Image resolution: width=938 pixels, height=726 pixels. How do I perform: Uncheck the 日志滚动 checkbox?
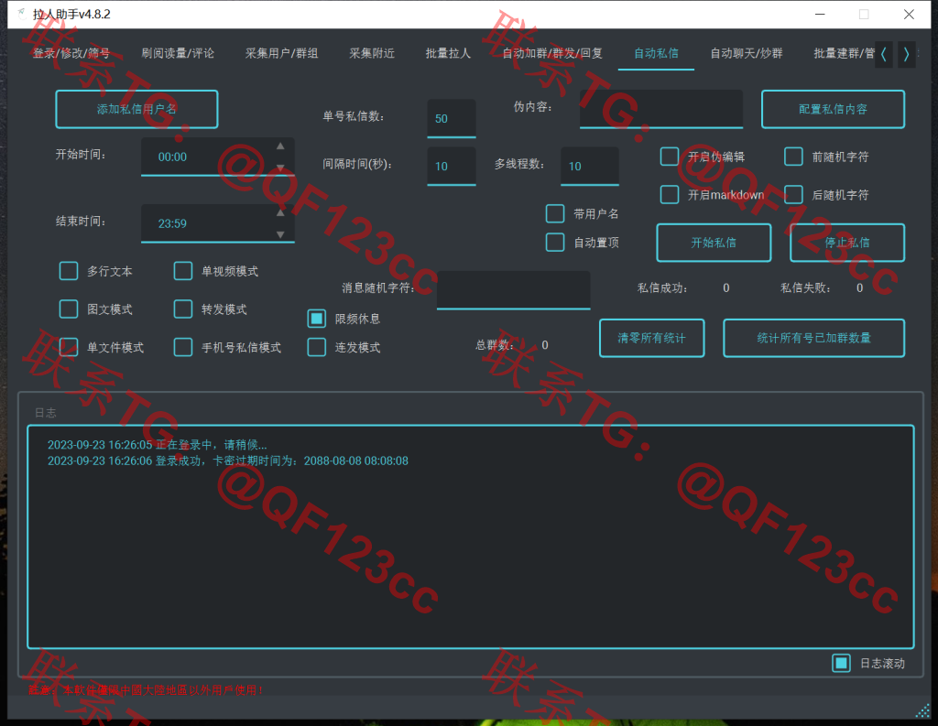click(x=841, y=663)
